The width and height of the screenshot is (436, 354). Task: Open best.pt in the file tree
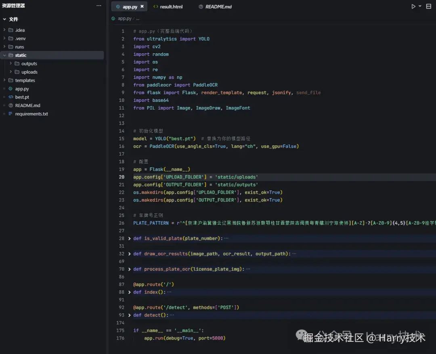(x=22, y=97)
